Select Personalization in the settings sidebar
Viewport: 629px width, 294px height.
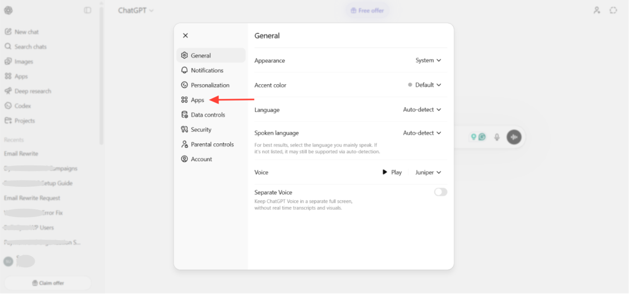pos(210,85)
